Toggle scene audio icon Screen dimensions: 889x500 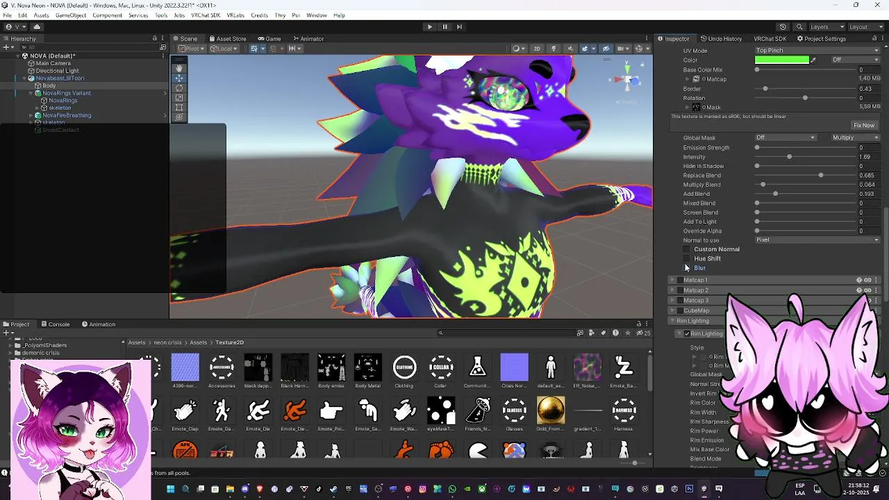(x=570, y=49)
